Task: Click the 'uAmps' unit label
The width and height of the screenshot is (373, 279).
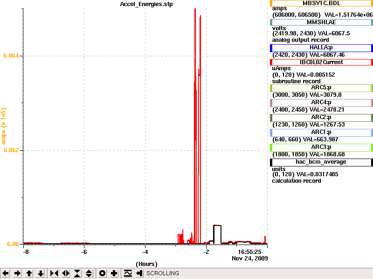Action: click(282, 68)
